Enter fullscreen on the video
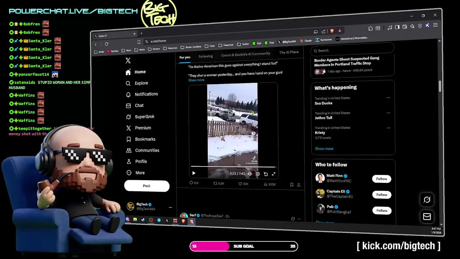The height and width of the screenshot is (259, 460). tap(273, 174)
